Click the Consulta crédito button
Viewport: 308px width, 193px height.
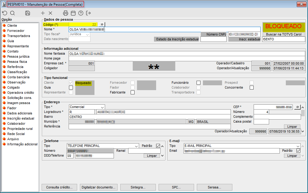click(x=59, y=187)
